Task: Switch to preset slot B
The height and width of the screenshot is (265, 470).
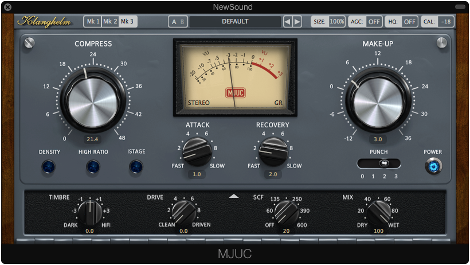Action: click(x=182, y=22)
